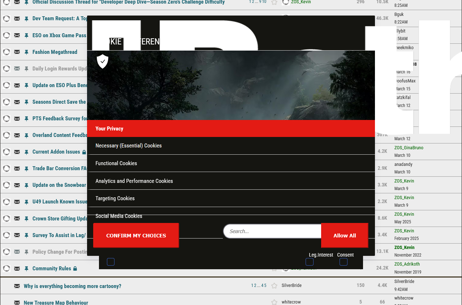This screenshot has height=305, width=462.
Task: Click pin icon beside Policy Change For Posting
Action: (26, 252)
